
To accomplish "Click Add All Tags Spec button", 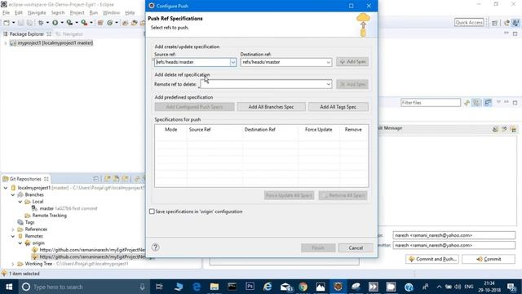I will (x=338, y=107).
